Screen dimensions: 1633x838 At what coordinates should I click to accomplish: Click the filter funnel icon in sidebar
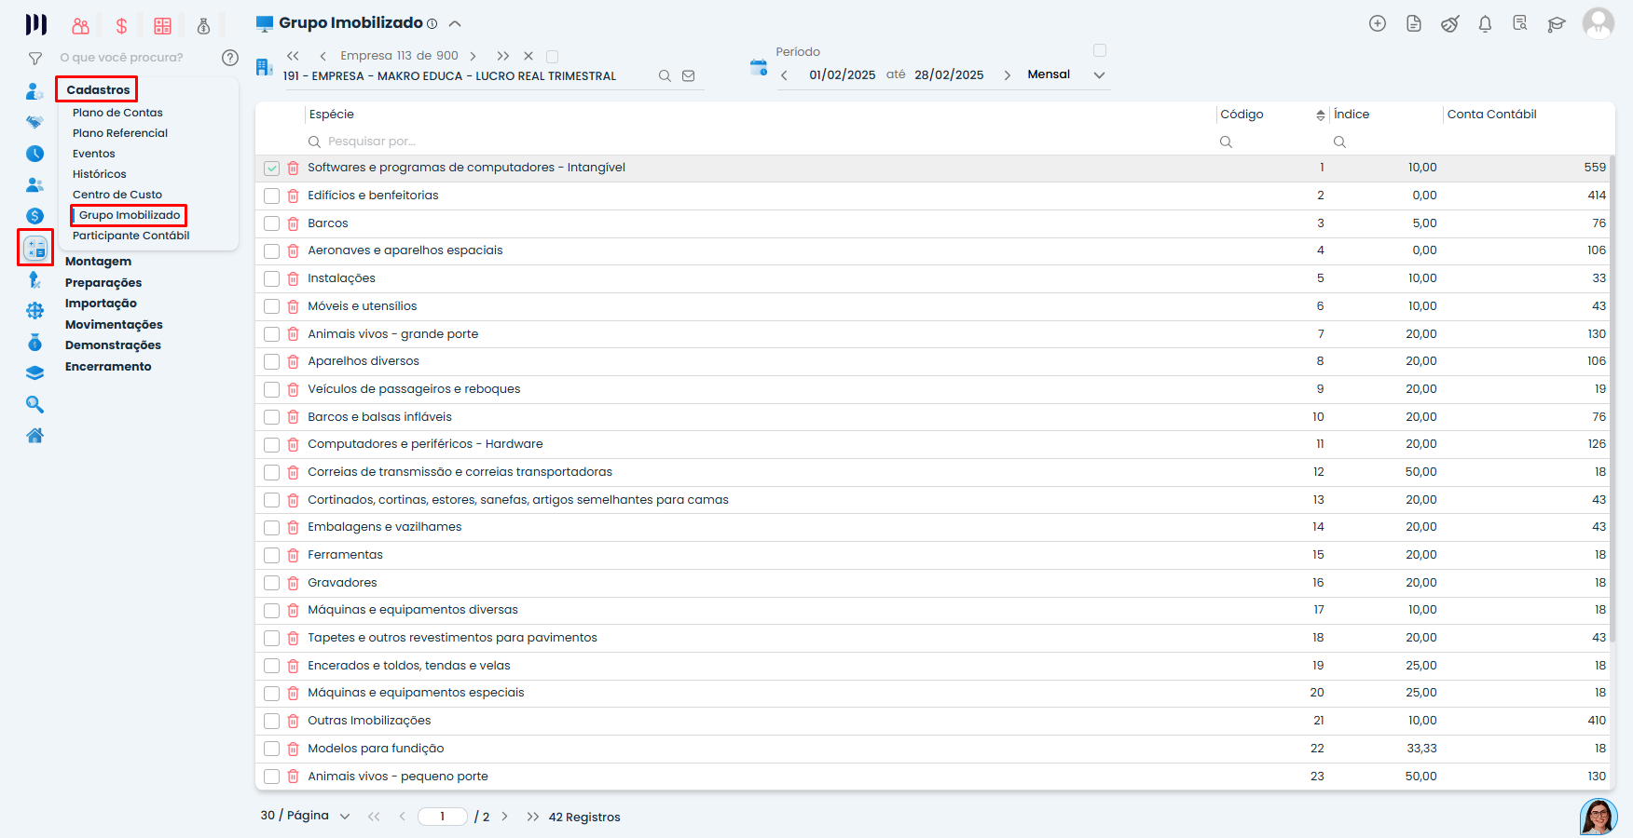35,59
